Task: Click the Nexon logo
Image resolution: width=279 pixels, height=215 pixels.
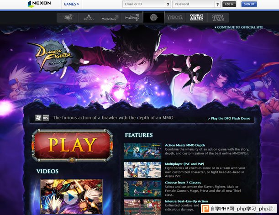Action: (39, 4)
